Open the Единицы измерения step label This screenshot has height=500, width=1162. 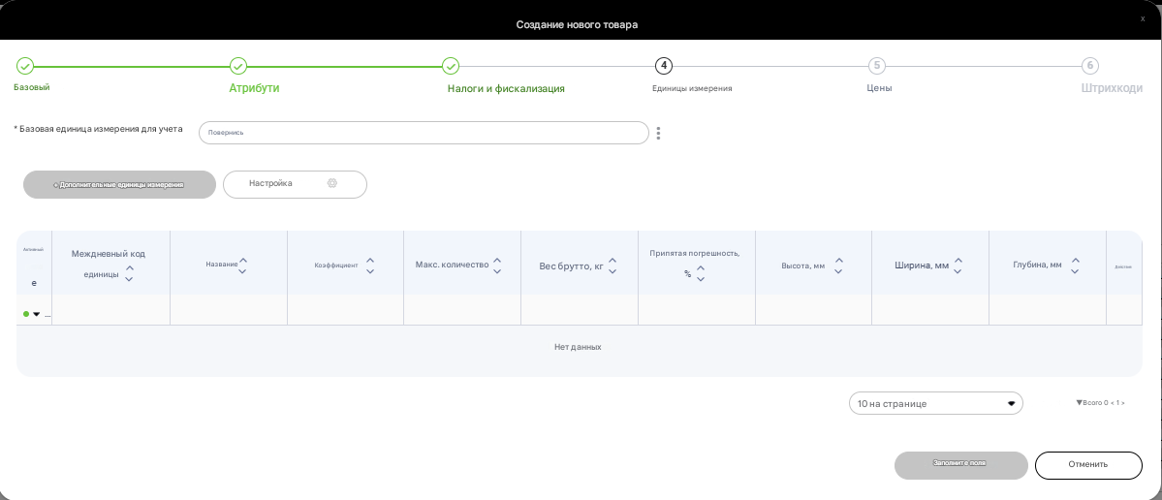pos(692,88)
